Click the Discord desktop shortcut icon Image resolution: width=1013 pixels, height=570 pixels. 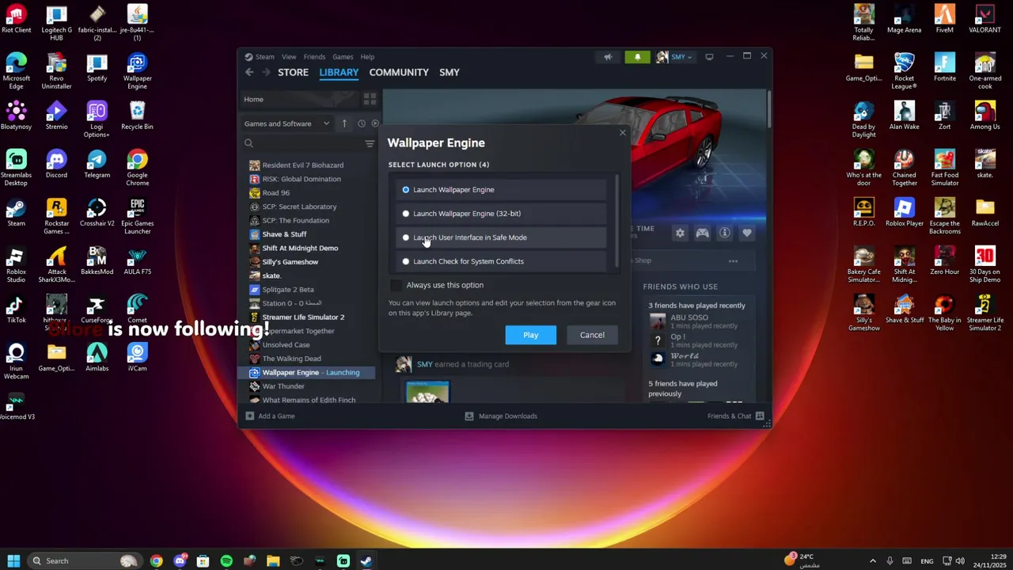56,165
